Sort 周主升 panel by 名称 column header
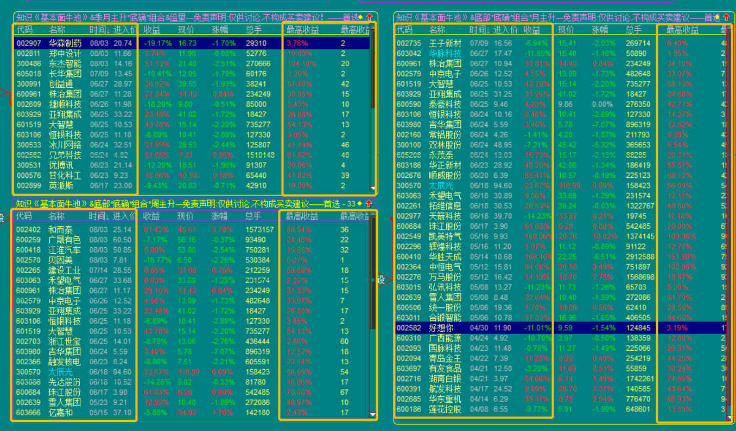The image size is (736, 431). (x=56, y=216)
